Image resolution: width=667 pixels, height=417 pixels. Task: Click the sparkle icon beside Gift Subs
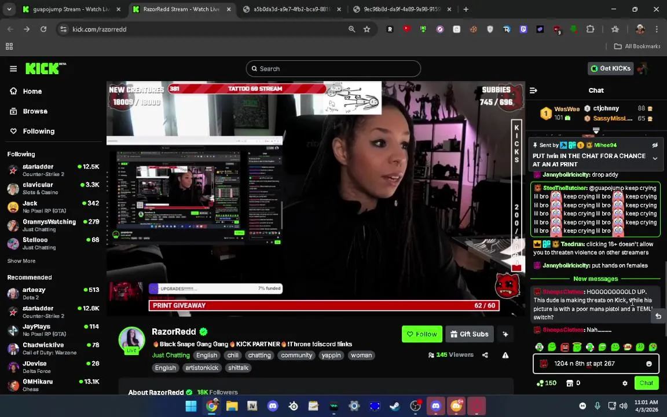[x=505, y=334]
